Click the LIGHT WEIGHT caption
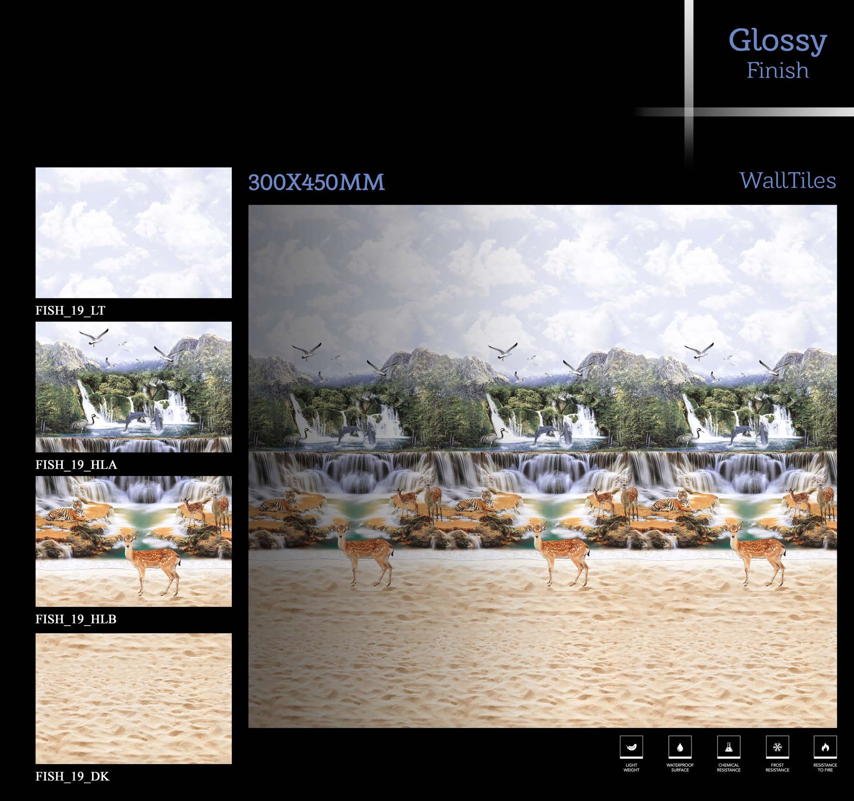The height and width of the screenshot is (801, 854). (x=631, y=768)
